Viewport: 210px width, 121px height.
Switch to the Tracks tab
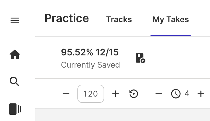point(119,20)
